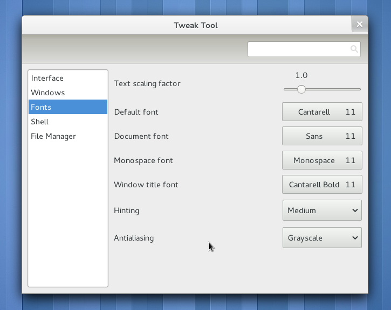This screenshot has width=391, height=310.
Task: Select the Fonts category in sidebar
Action: click(x=42, y=107)
